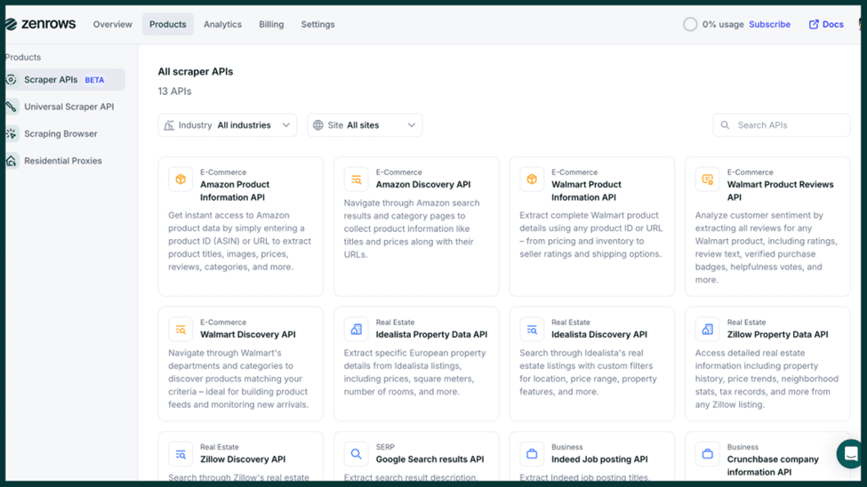
Task: Open the chat support bubble
Action: tap(850, 454)
